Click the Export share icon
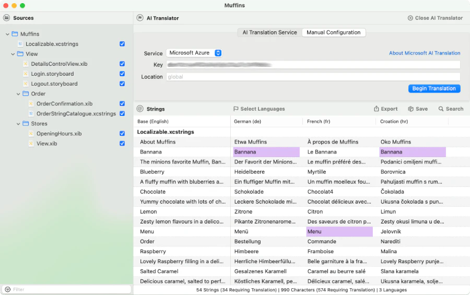The height and width of the screenshot is (295, 470). pos(376,109)
